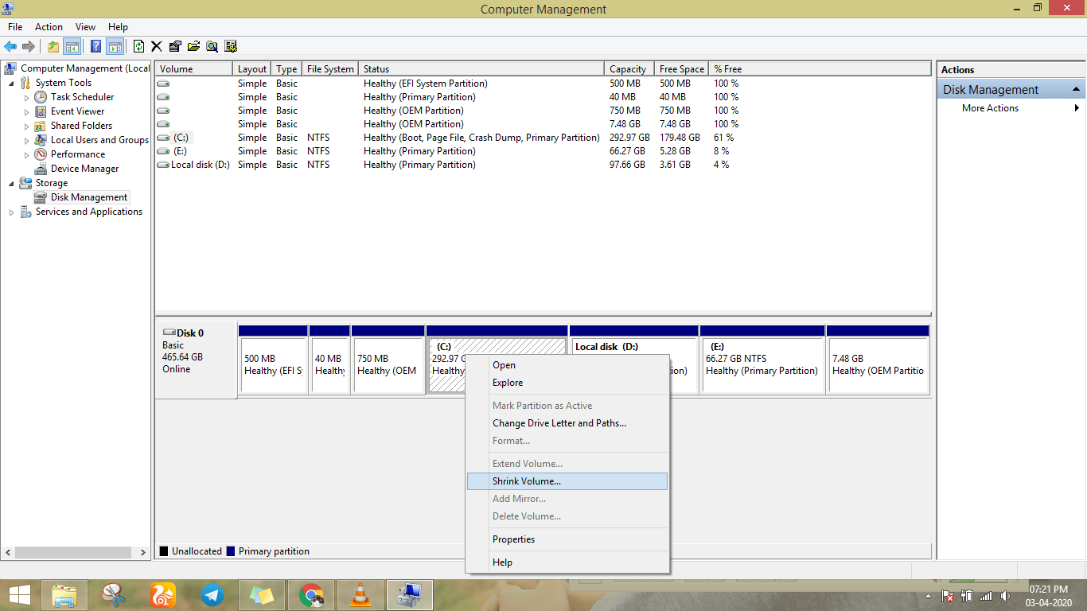The image size is (1087, 611).
Task: Click the Properties toolbar icon
Action: pyautogui.click(x=175, y=46)
